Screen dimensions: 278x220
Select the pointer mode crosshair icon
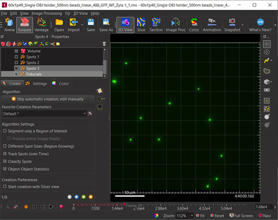267,44
